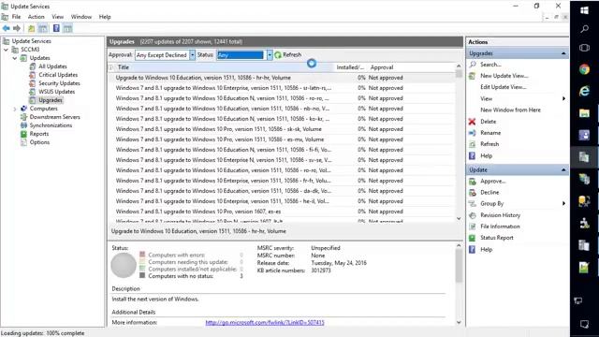Open the File menu
The width and height of the screenshot is (599, 337).
click(17, 17)
